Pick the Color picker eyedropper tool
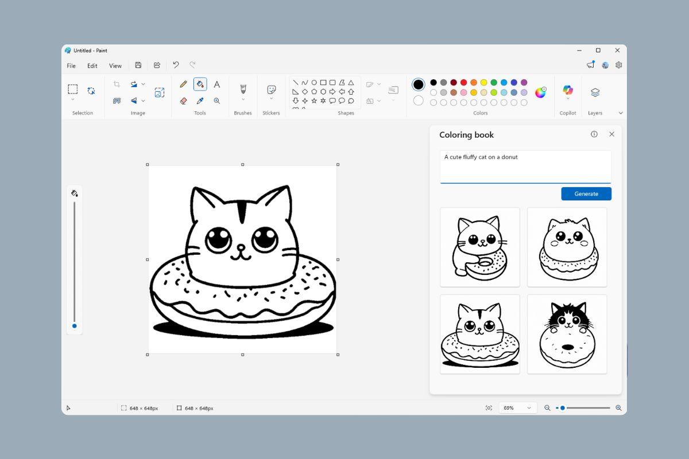 200,100
